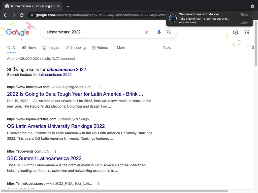Open options menu for topuniversities result
Viewport: 258px width, 193px height.
(95, 119)
